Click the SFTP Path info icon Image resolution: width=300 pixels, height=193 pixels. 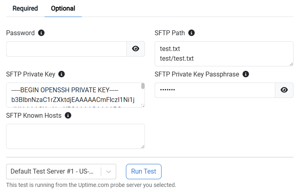click(191, 33)
